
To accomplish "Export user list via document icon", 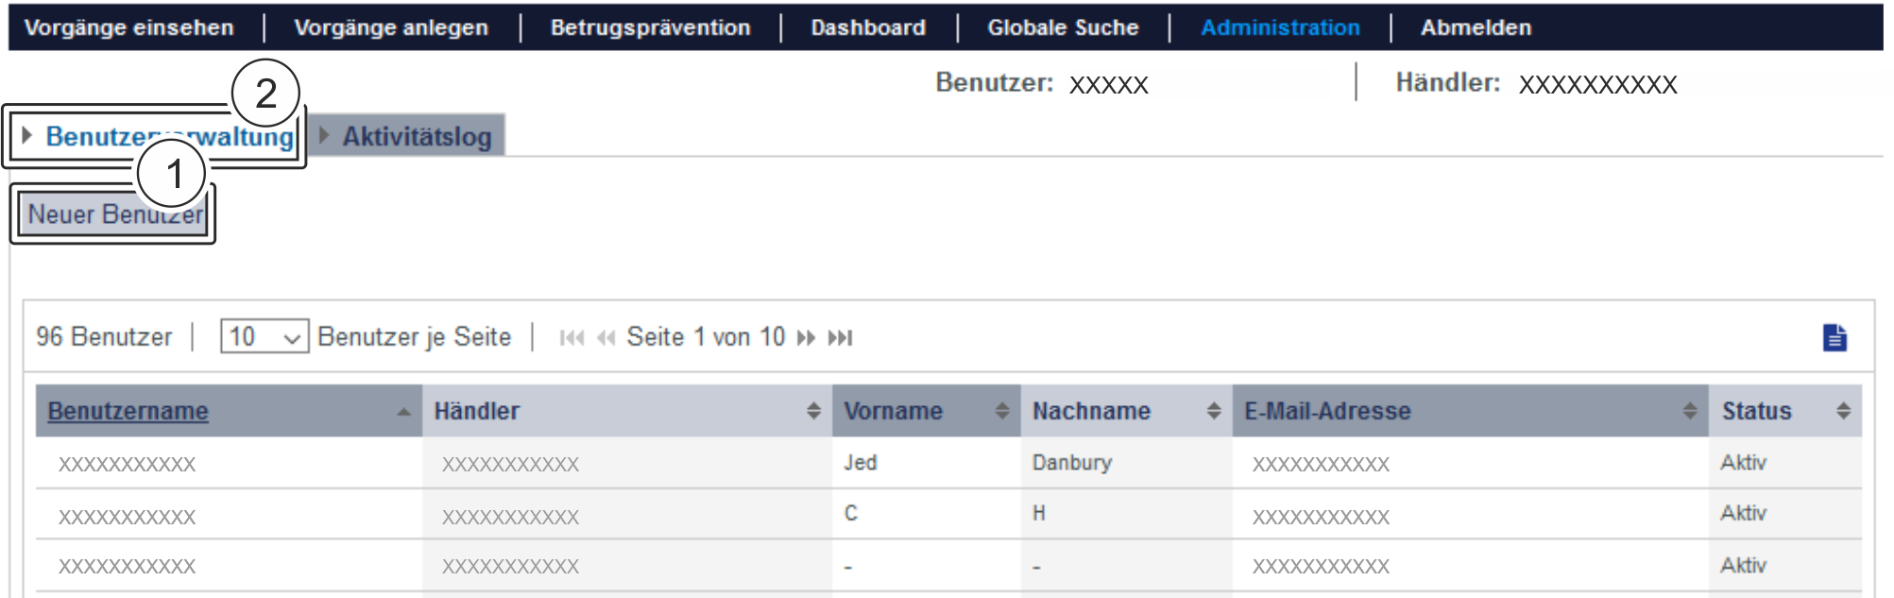I will 1834,337.
